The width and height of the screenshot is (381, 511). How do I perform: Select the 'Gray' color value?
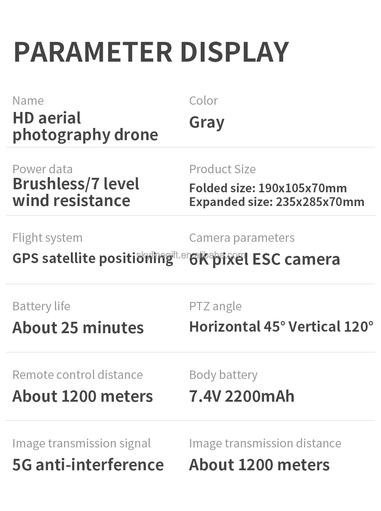pyautogui.click(x=207, y=122)
